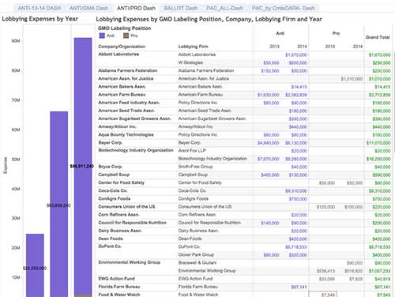
Task: Click Coca-Cola Co. grand total $9,310,000
Action: [379, 191]
